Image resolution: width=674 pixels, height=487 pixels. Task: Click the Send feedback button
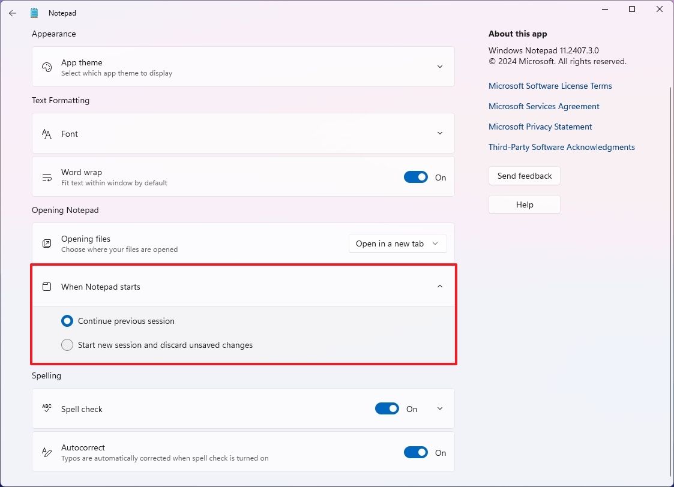click(x=524, y=176)
